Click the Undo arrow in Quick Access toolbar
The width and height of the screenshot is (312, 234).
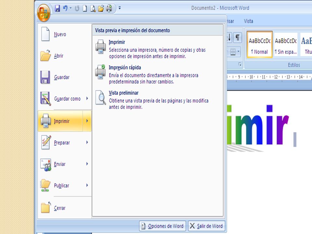pos(65,8)
